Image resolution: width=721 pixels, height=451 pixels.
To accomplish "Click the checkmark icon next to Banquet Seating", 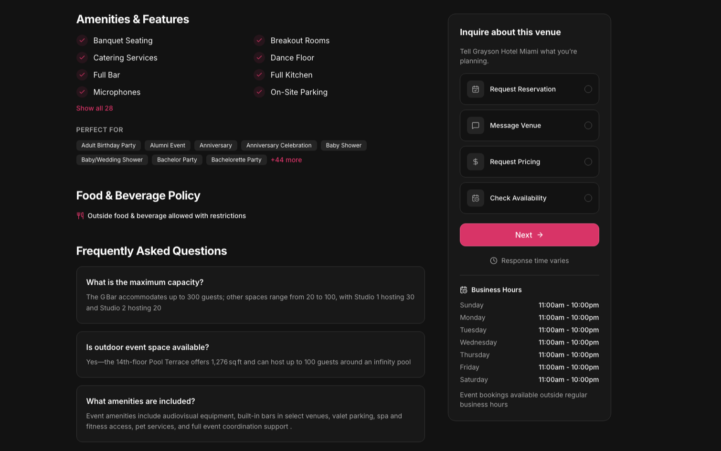I will 82,41.
